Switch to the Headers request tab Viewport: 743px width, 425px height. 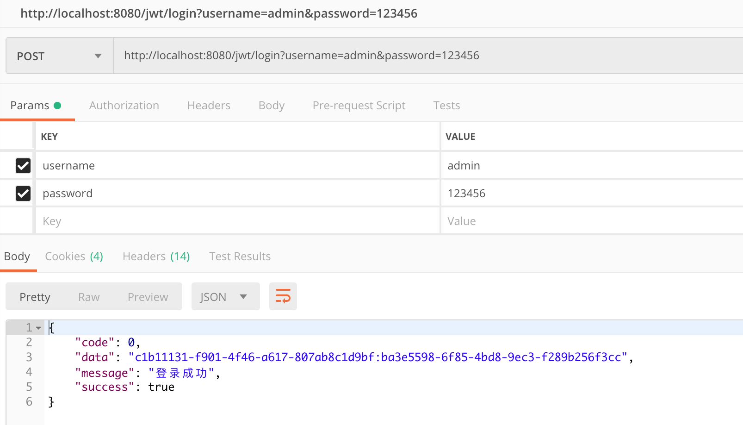[x=209, y=105]
